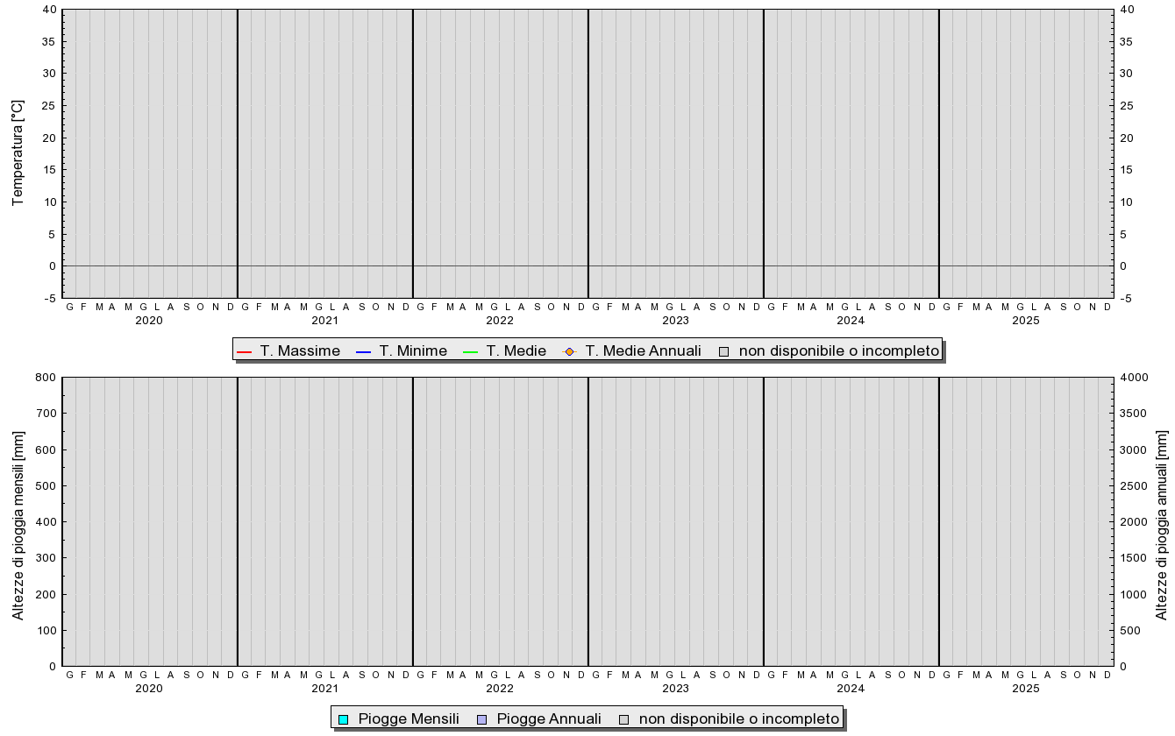Click year 2022 under the rainfall chart
Viewport: 1175px width, 736px height.
tap(500, 689)
